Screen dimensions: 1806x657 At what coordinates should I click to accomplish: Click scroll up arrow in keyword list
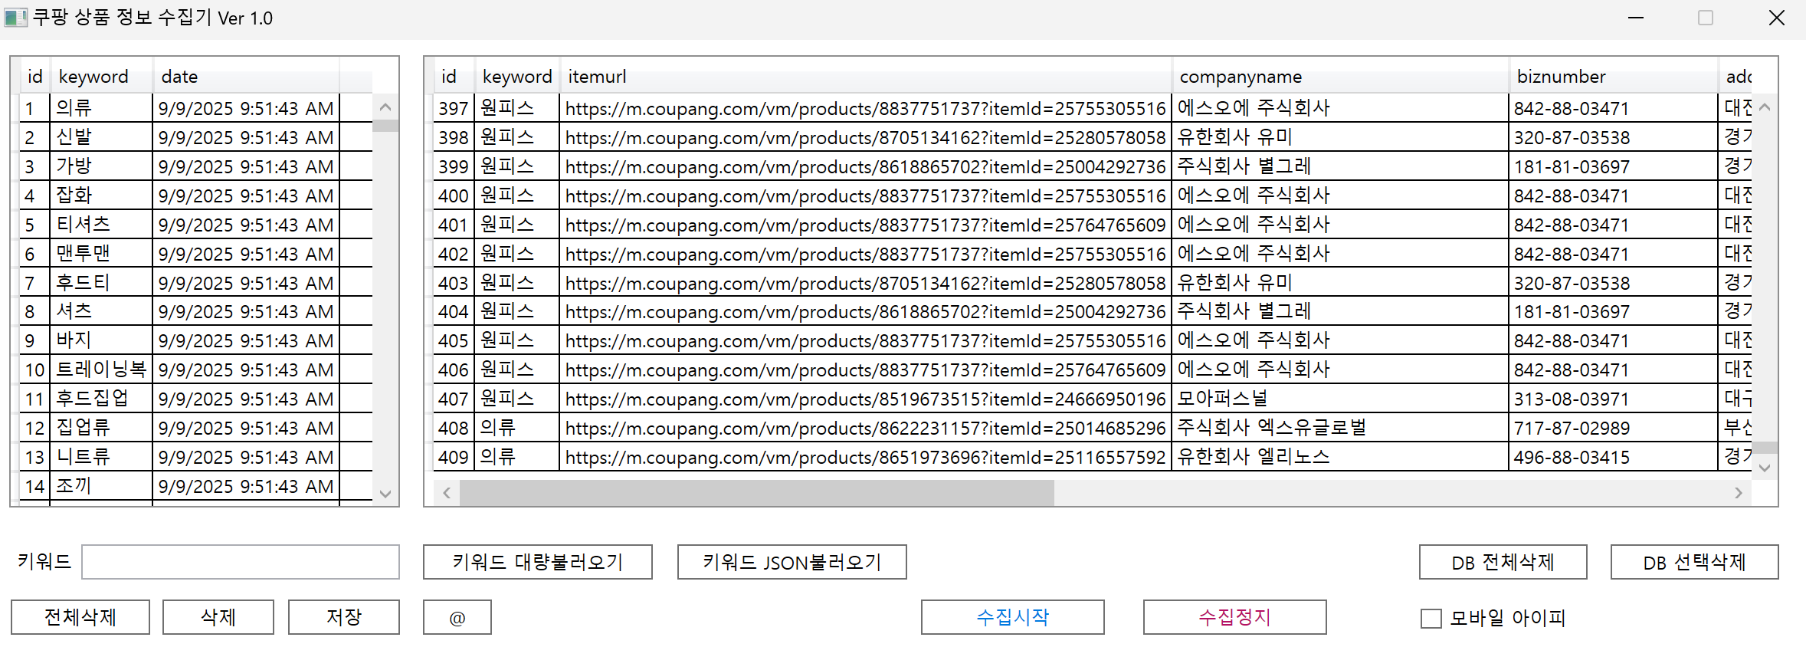(x=385, y=107)
